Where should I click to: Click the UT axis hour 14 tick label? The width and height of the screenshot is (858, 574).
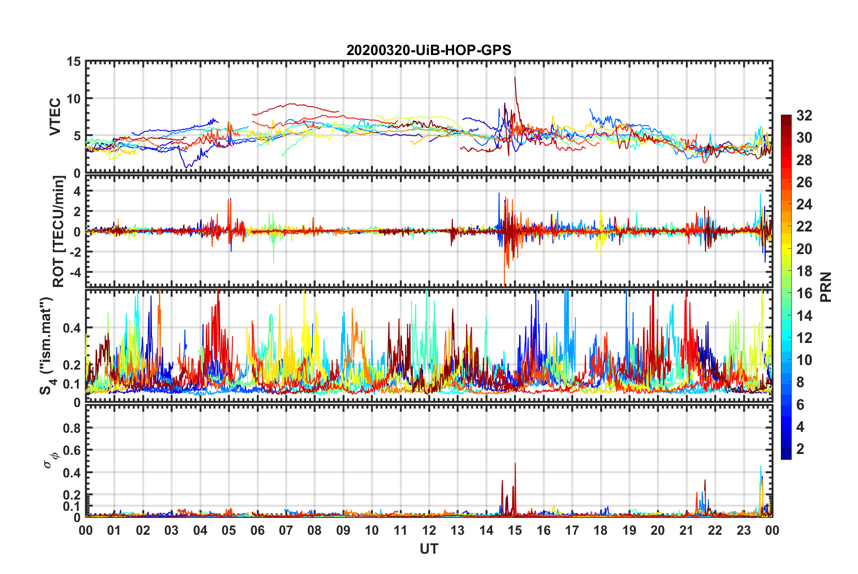tap(486, 530)
